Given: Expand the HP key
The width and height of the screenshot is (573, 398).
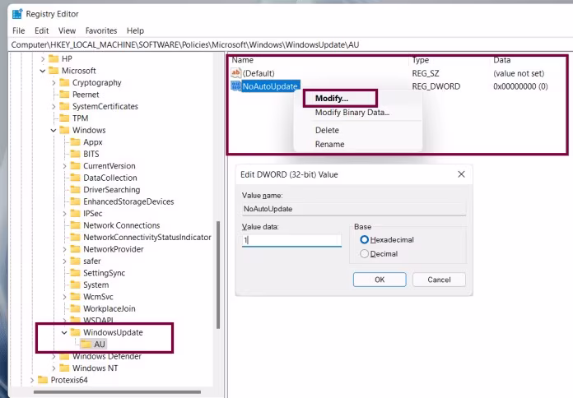Looking at the screenshot, I should point(43,58).
